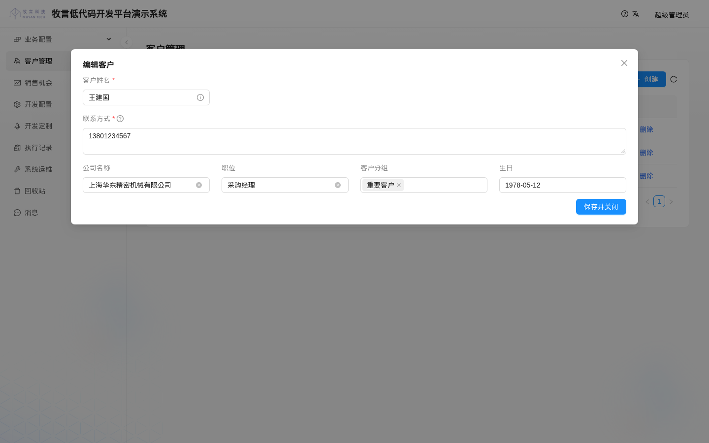Open the 客户分组 multi-select box
The width and height of the screenshot is (709, 443).
coord(424,185)
